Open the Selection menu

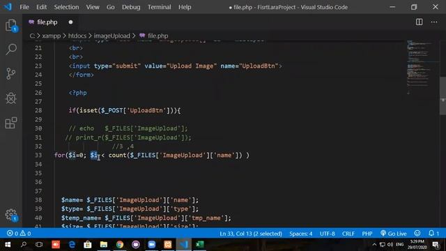tap(66, 7)
